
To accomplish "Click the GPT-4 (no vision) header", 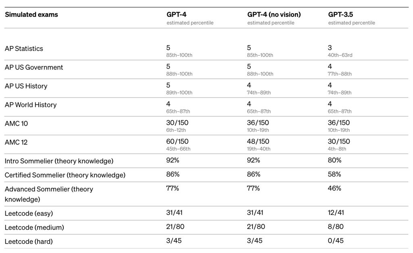I will click(274, 15).
